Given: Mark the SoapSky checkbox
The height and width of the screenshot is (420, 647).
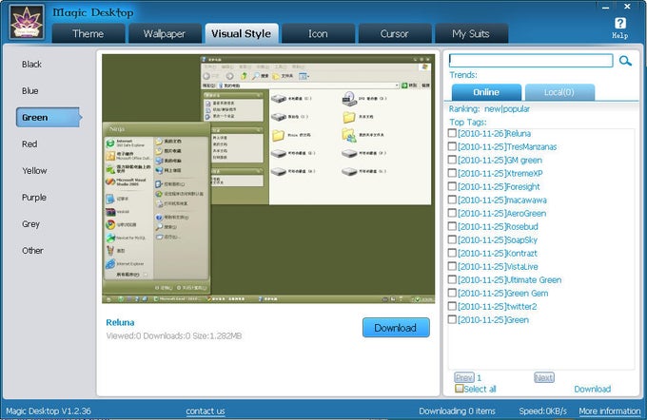Looking at the screenshot, I should [452, 239].
